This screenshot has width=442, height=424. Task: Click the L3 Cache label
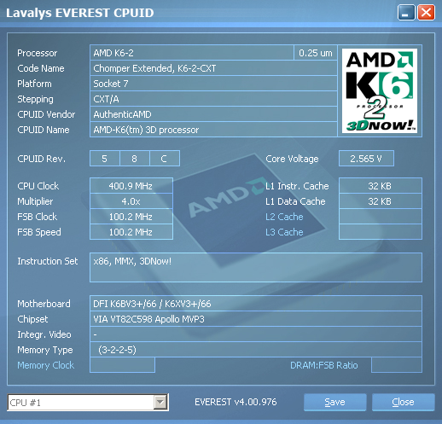click(284, 232)
